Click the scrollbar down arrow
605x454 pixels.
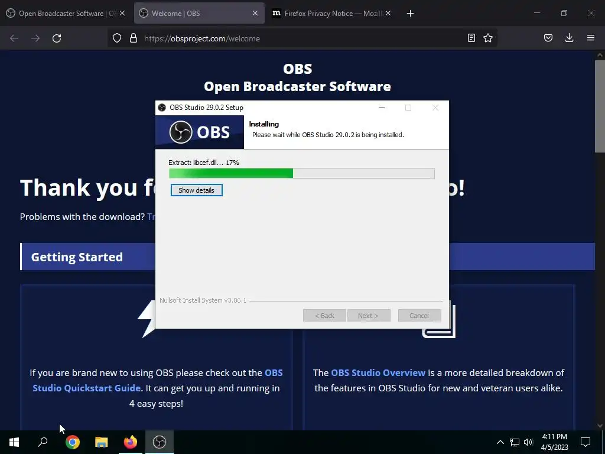(x=600, y=426)
